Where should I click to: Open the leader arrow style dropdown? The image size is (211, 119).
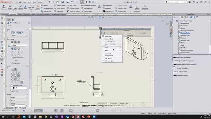[x=19, y=88]
